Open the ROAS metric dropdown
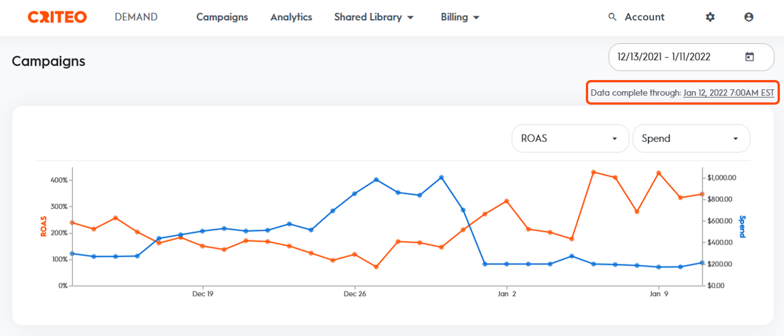This screenshot has width=784, height=336. (x=570, y=138)
